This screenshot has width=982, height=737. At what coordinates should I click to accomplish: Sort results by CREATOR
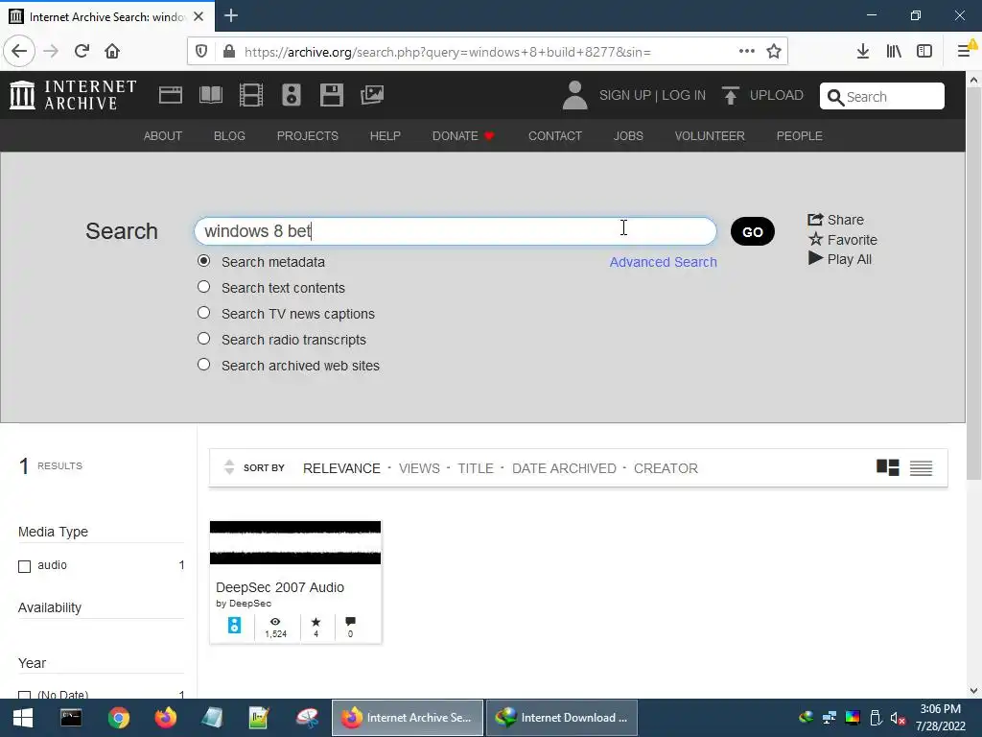666,468
